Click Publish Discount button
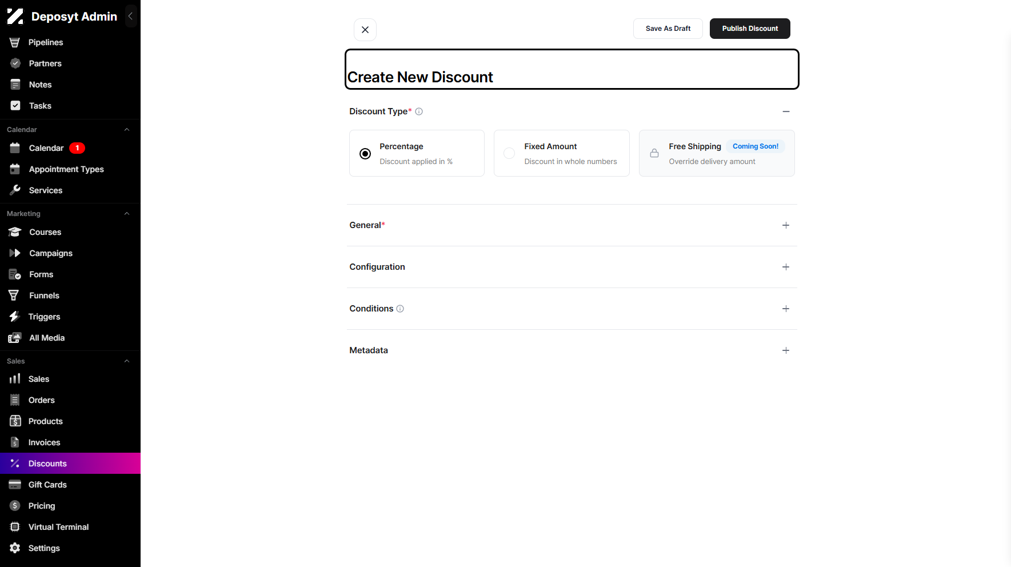 point(750,29)
